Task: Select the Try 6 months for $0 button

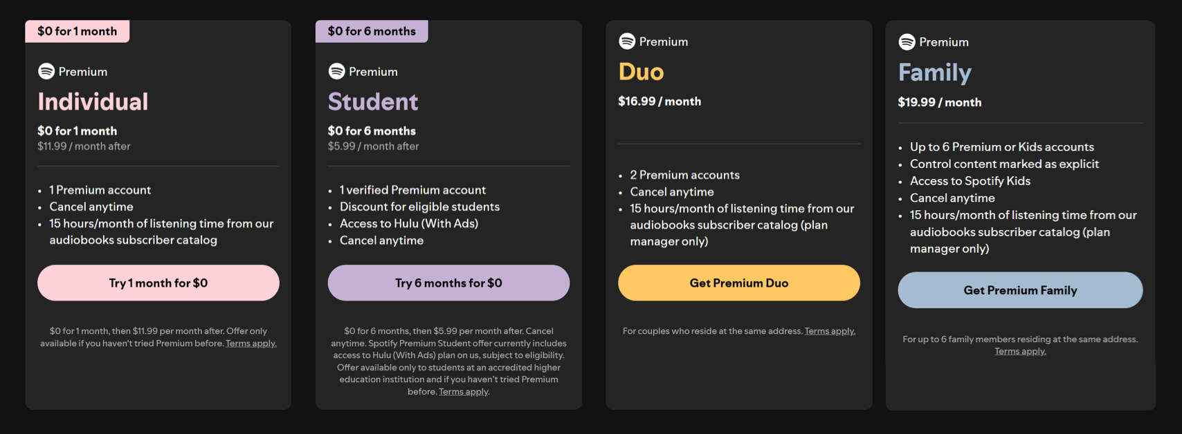Action: click(x=448, y=283)
